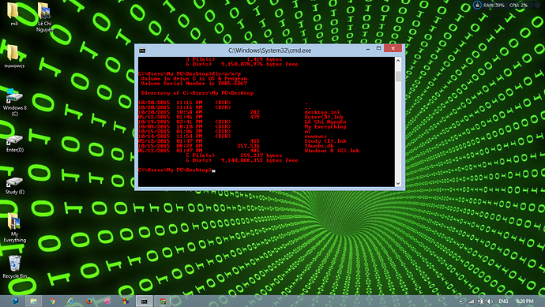Minimize the cmd.exe window

tap(368, 49)
